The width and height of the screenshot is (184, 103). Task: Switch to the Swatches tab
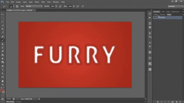click(156, 12)
